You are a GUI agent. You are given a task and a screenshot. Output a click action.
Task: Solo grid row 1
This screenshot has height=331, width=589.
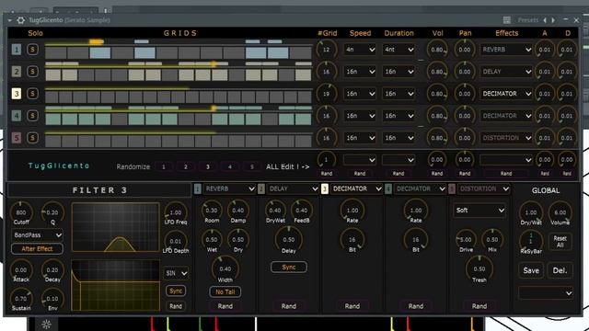(x=33, y=49)
